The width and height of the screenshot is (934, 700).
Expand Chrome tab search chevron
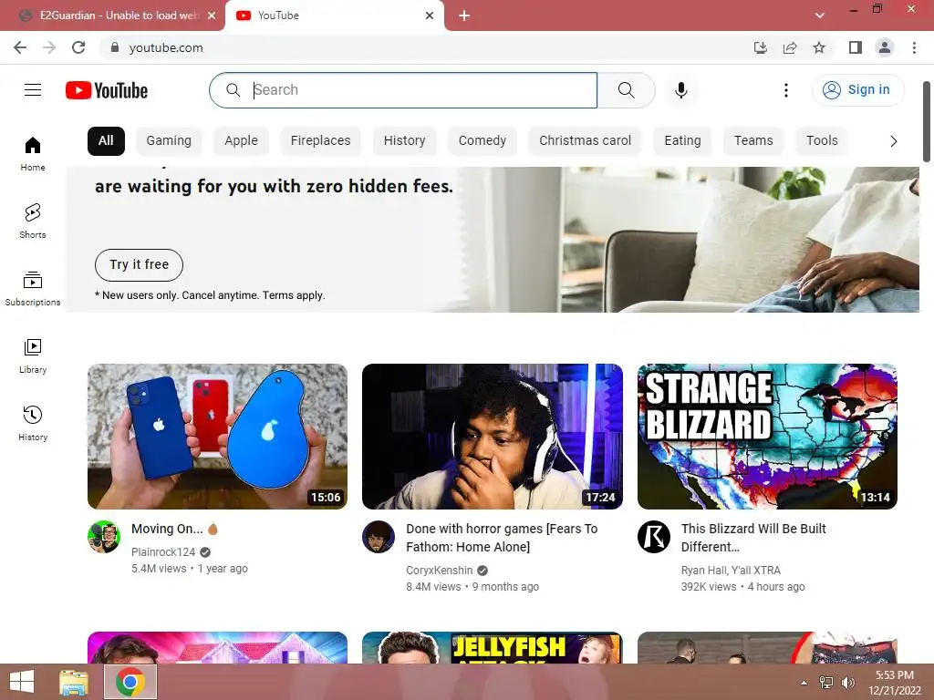(820, 15)
